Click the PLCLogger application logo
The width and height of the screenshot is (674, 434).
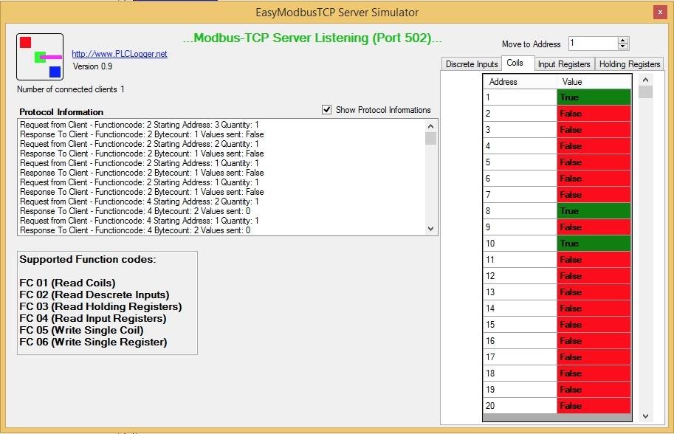pyautogui.click(x=40, y=57)
